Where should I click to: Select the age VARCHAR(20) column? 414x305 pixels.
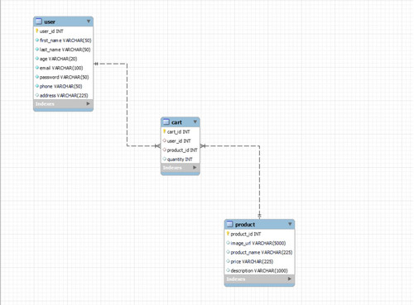[63, 59]
